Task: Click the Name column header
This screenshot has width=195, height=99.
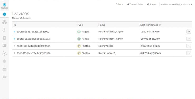Action: 102,25
